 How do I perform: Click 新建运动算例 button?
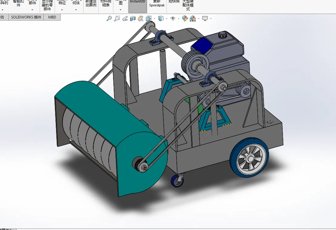click(91, 4)
